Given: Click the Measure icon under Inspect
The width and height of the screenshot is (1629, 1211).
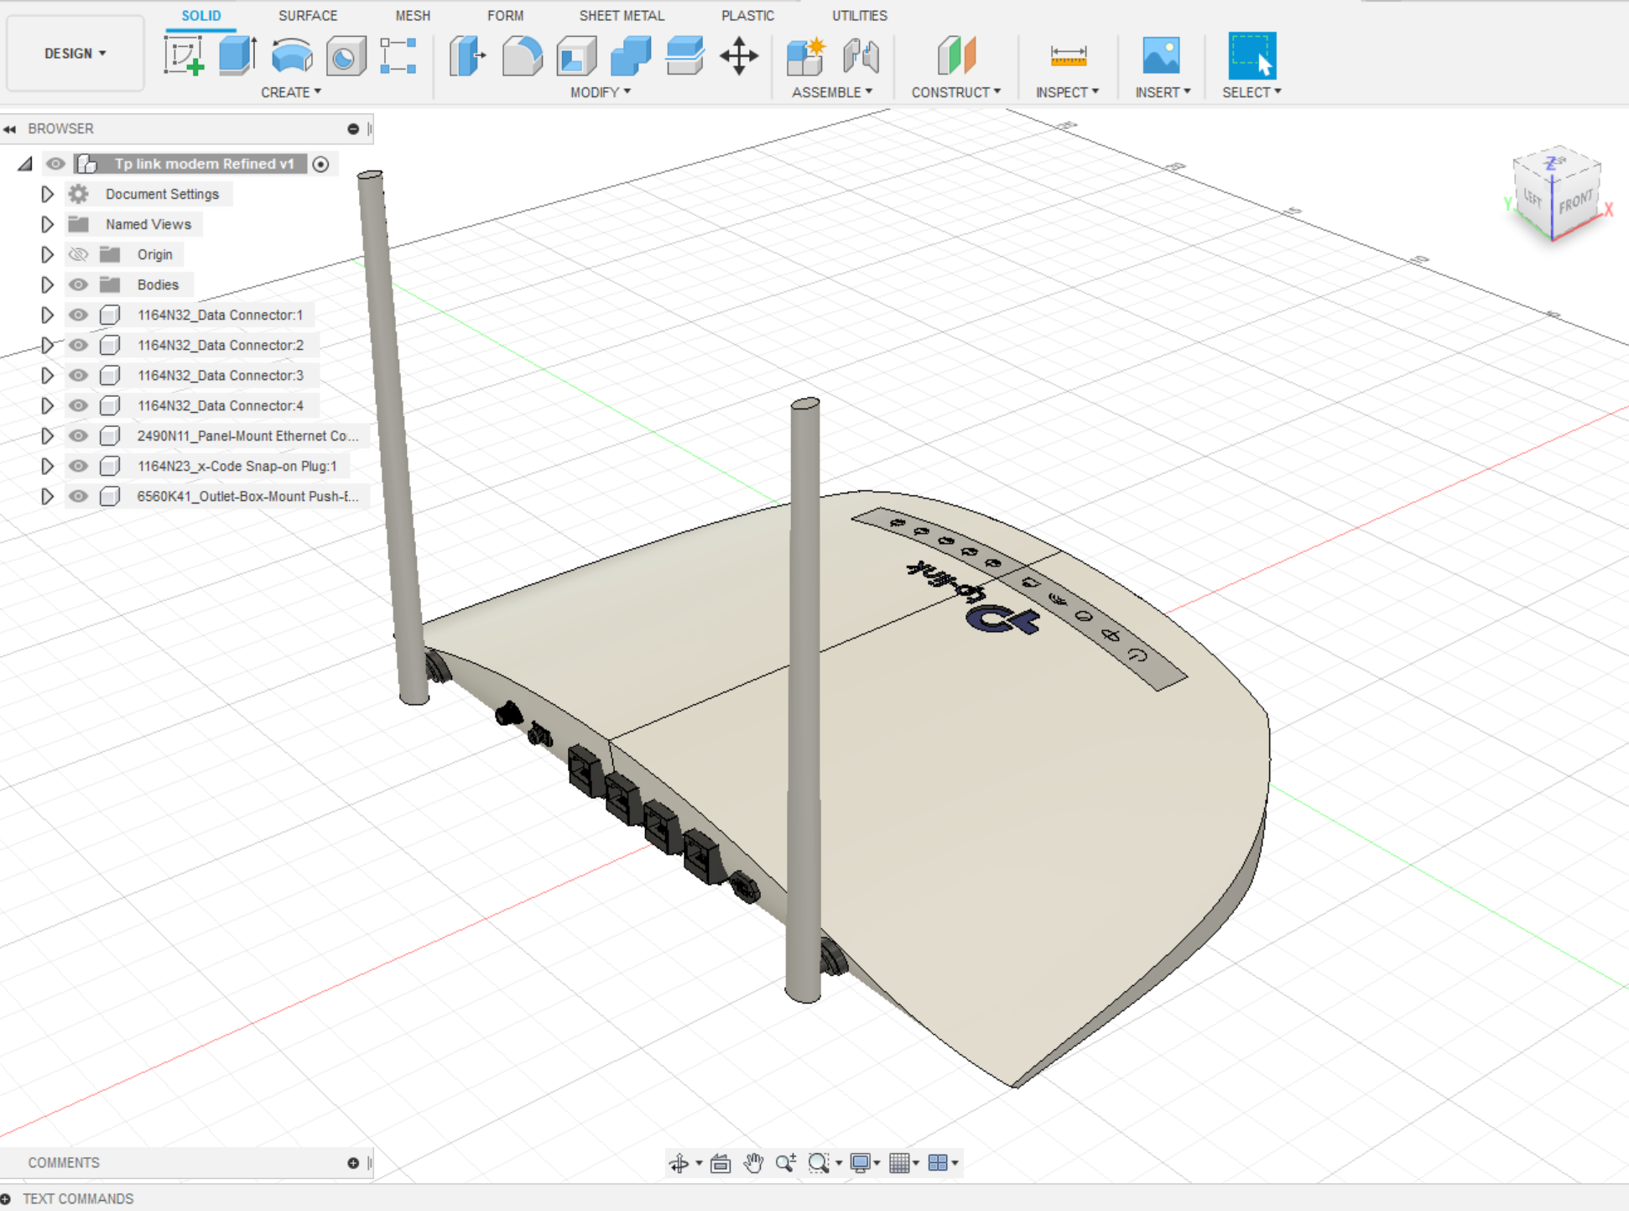Looking at the screenshot, I should 1068,56.
